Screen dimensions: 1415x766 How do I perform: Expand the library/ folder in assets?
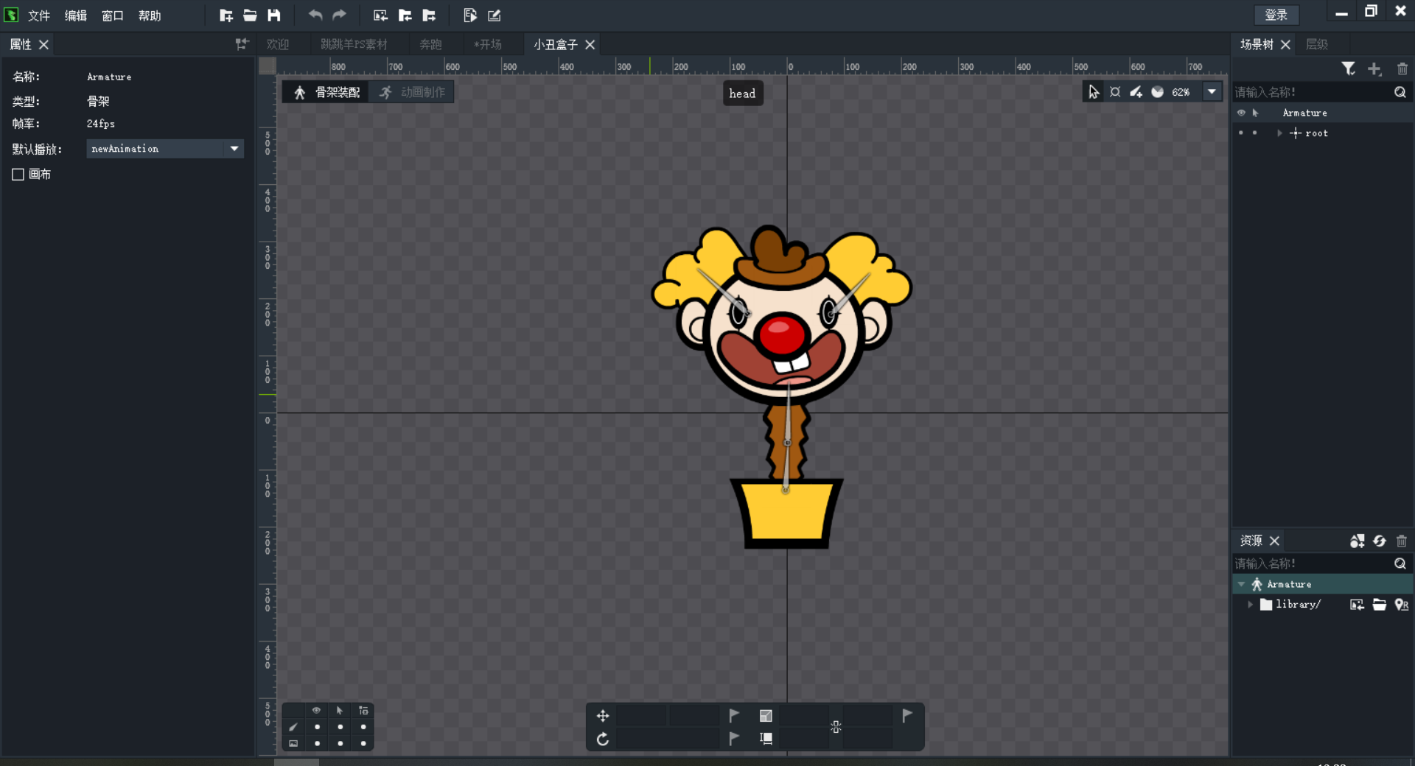click(1250, 605)
